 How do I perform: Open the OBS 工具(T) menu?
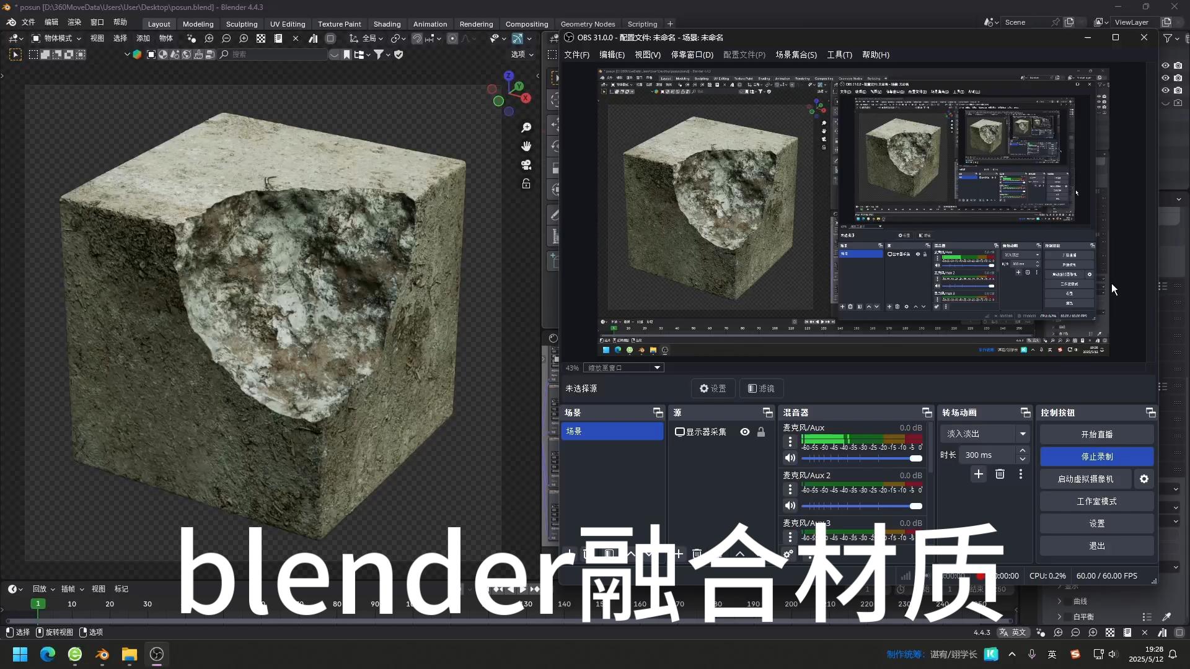pos(839,55)
